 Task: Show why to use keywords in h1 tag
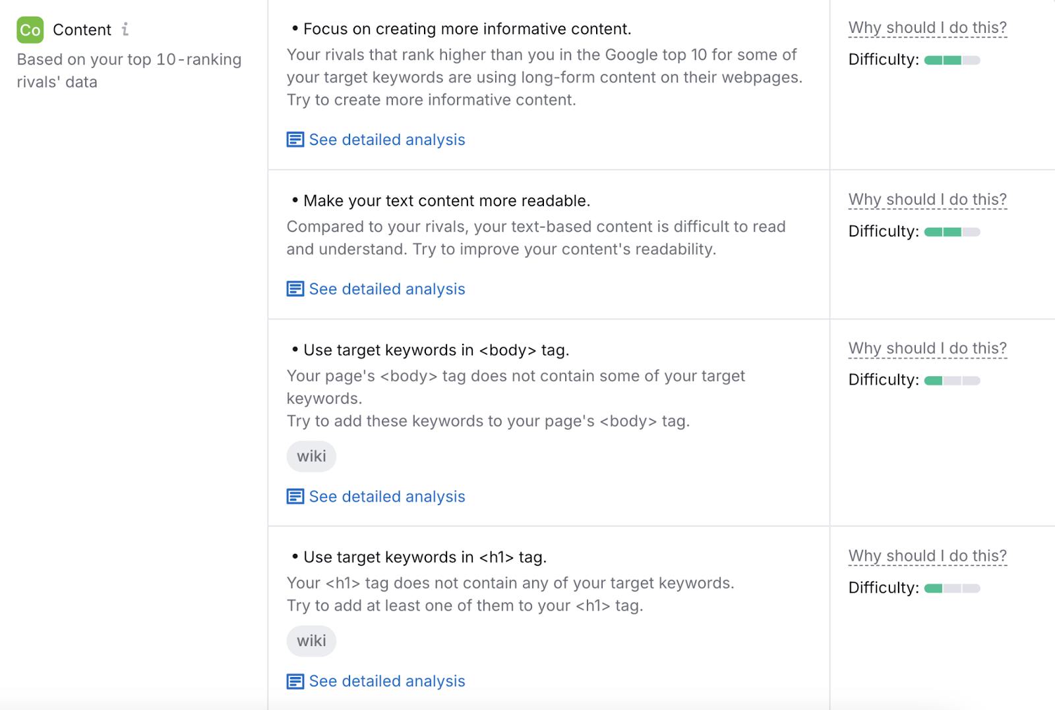coord(927,556)
